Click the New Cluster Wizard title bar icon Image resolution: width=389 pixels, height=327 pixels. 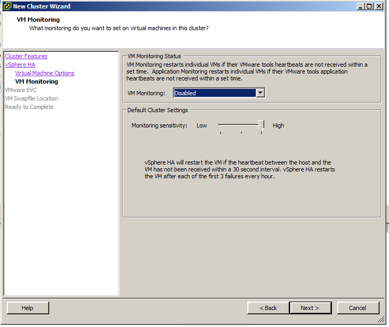[7, 6]
